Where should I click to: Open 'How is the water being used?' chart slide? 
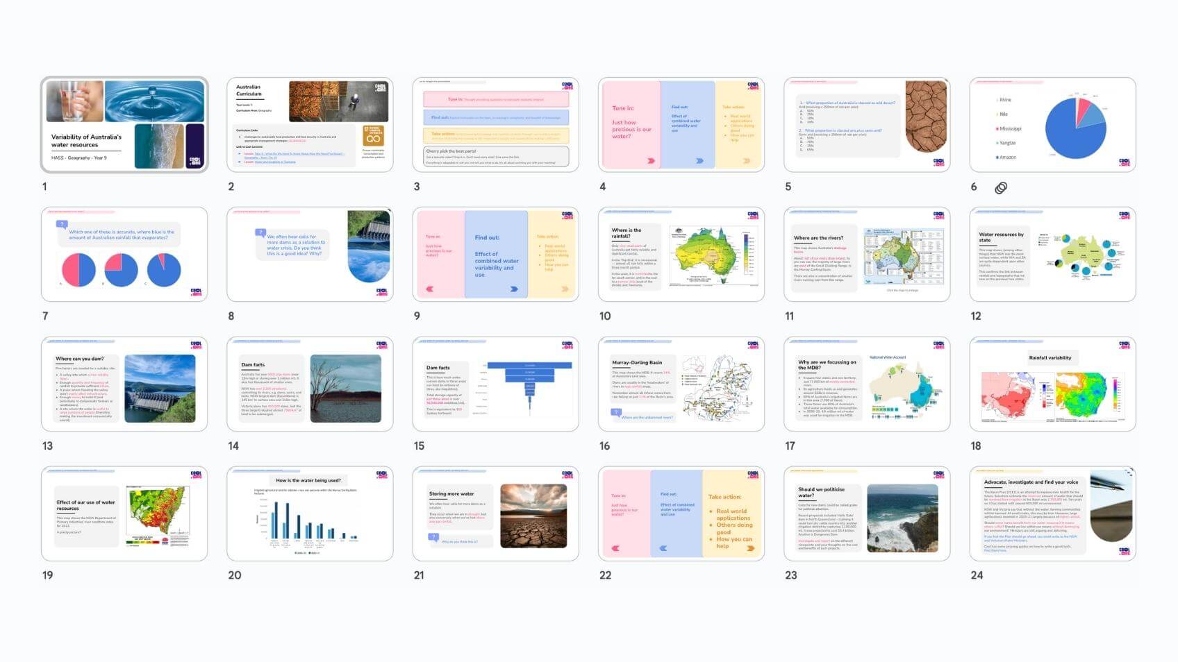click(310, 514)
